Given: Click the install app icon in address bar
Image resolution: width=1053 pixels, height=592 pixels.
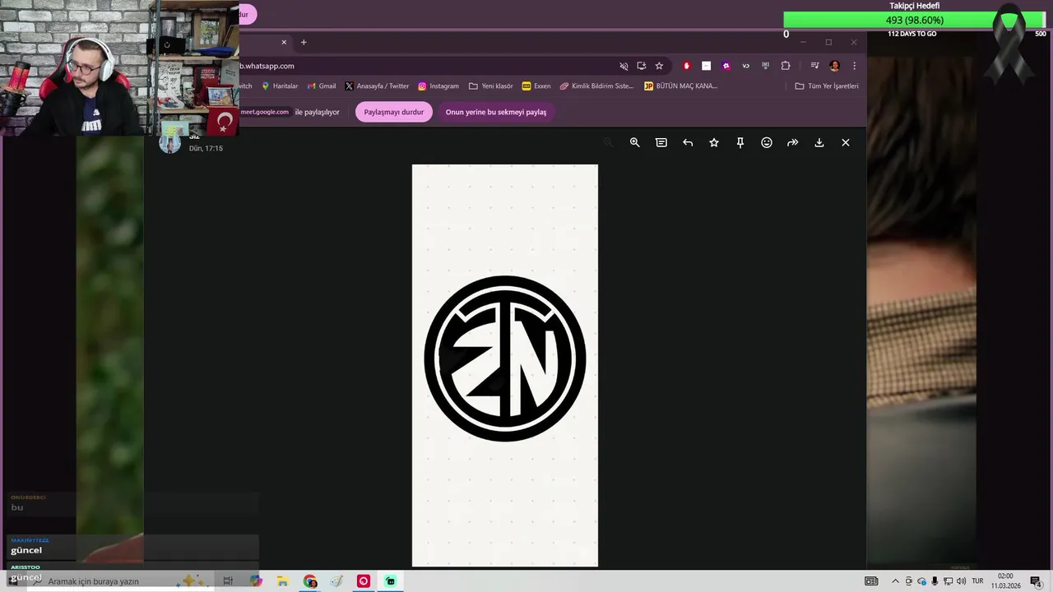Looking at the screenshot, I should pyautogui.click(x=642, y=66).
